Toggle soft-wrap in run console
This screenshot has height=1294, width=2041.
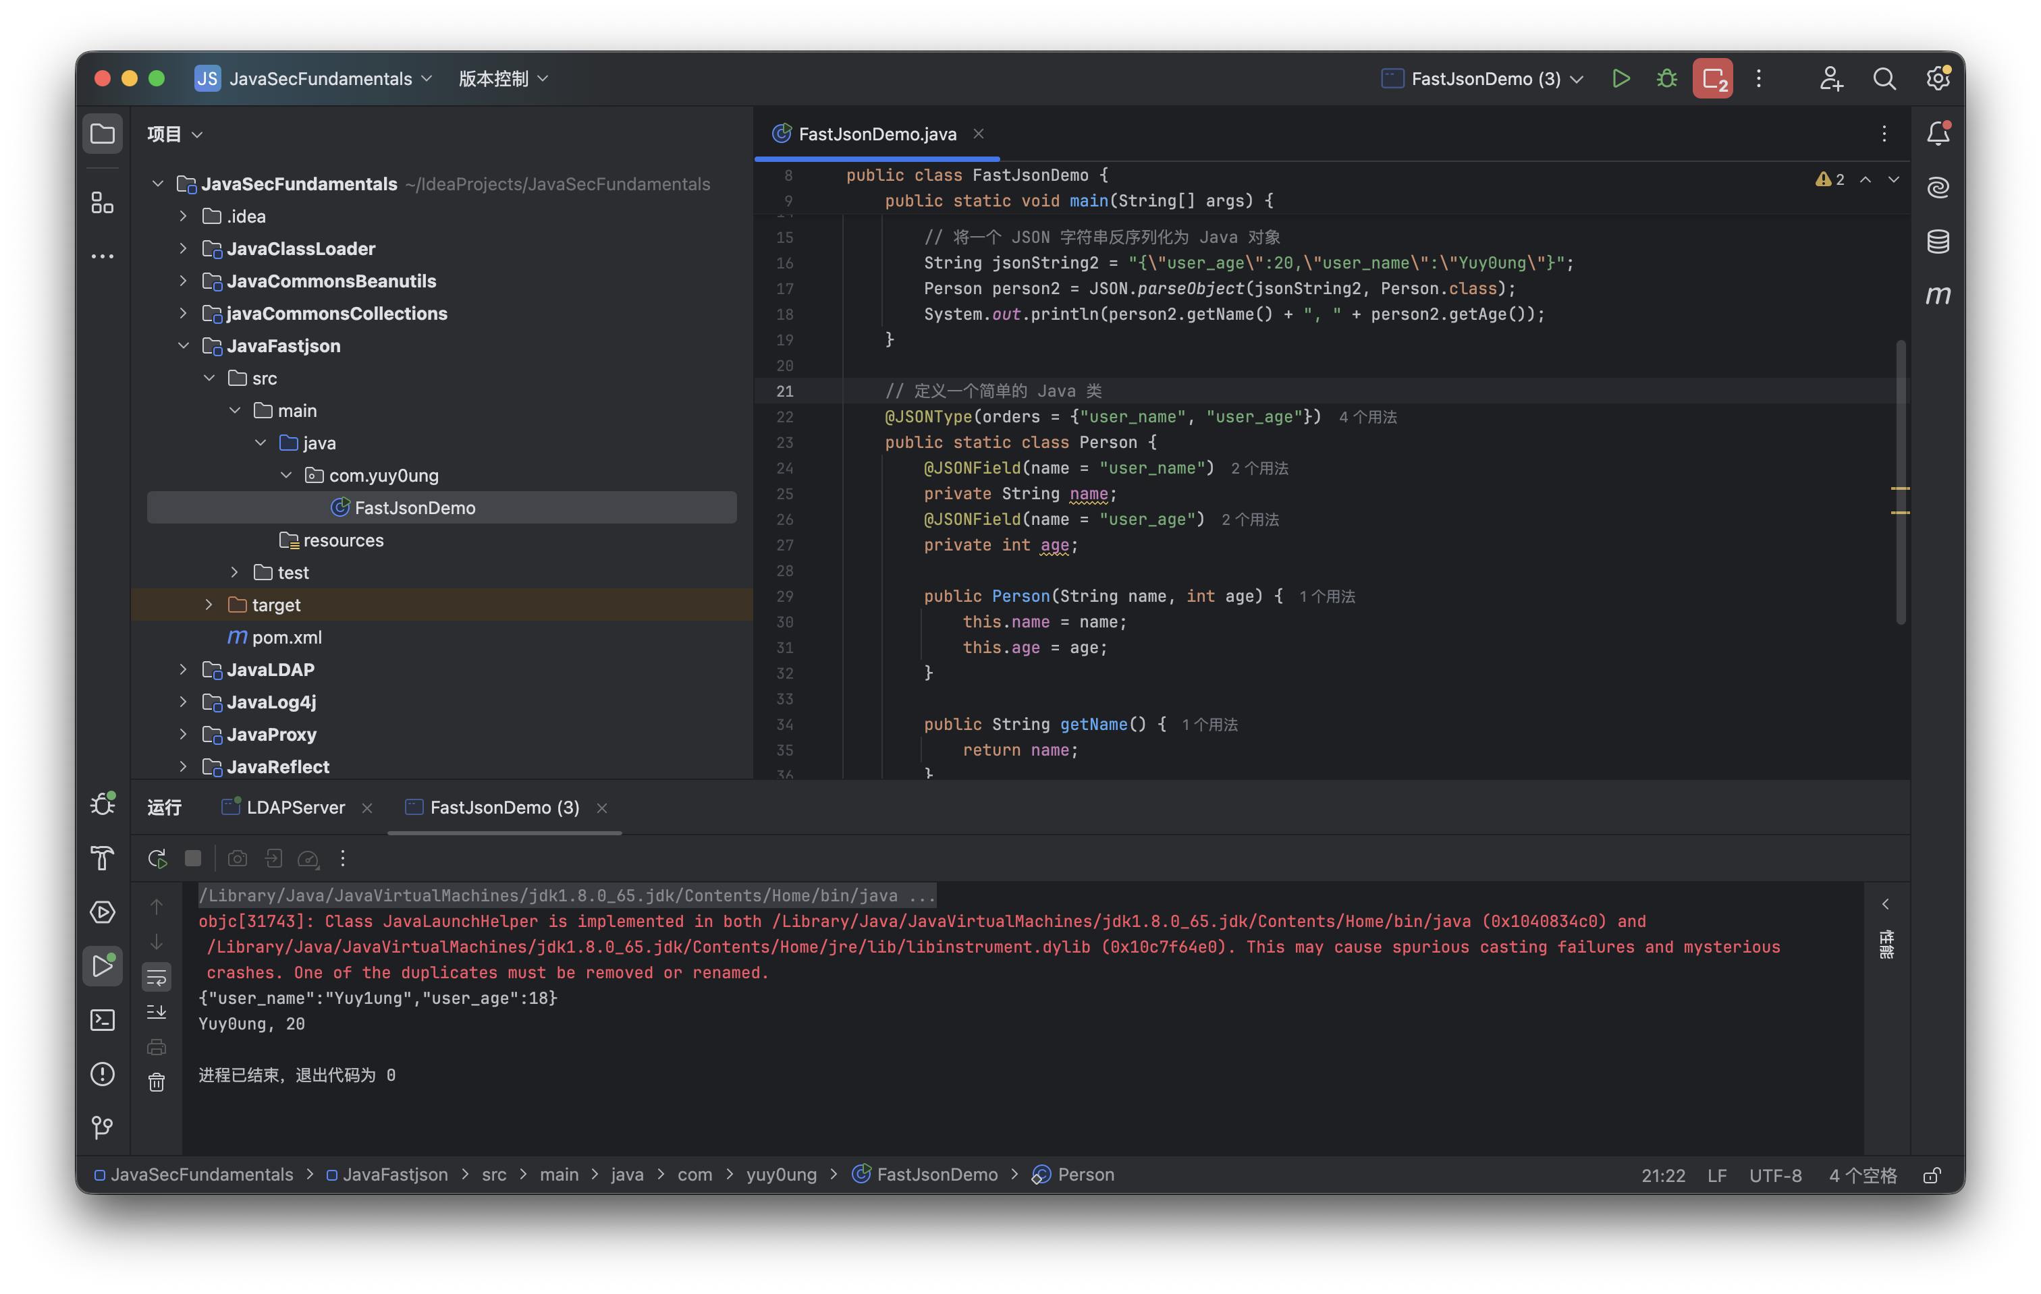(x=157, y=977)
